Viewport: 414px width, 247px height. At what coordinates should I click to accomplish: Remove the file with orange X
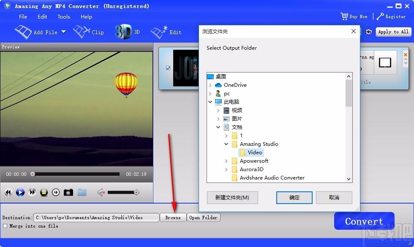tap(406, 55)
